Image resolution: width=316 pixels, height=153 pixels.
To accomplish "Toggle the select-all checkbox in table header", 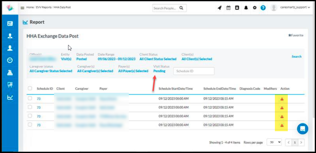I will (x=30, y=88).
